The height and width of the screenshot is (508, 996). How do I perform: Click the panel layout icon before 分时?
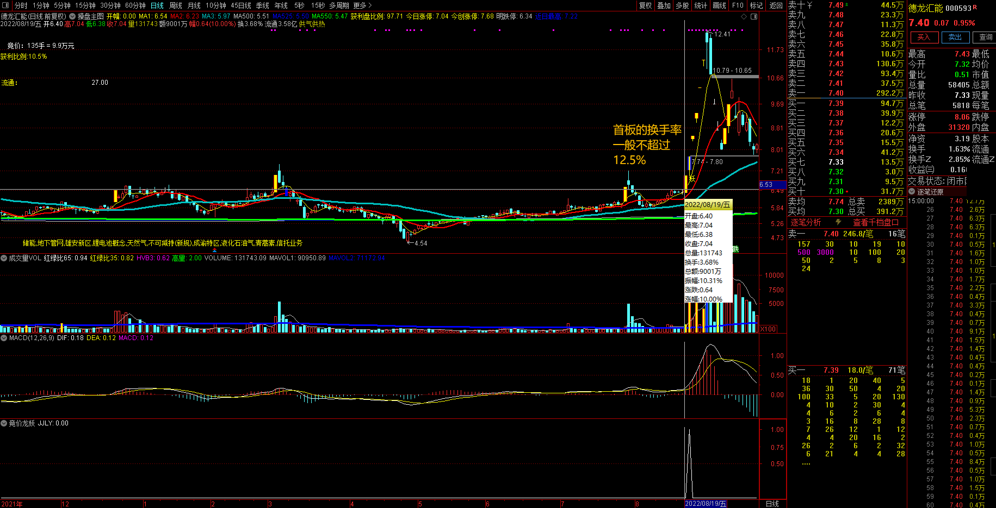(5, 5)
